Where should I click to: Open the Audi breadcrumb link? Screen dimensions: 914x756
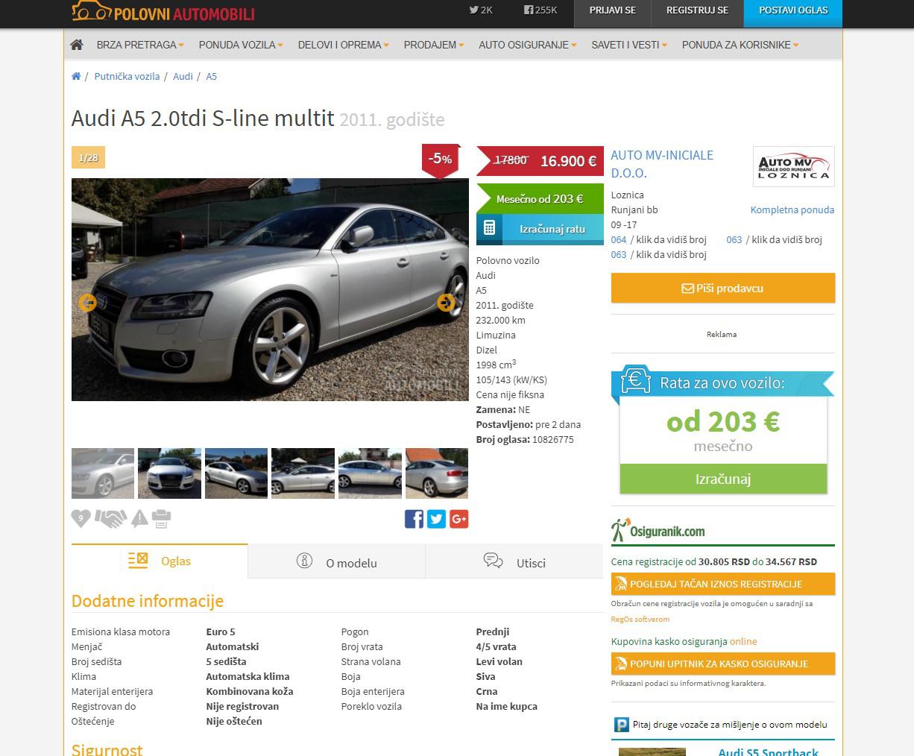(183, 76)
